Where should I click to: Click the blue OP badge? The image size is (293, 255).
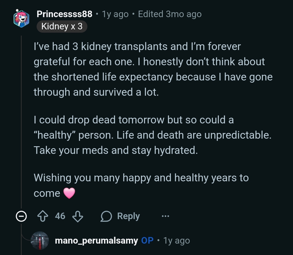(x=147, y=241)
